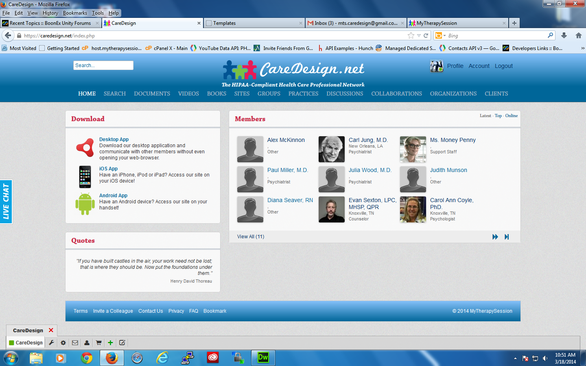Open the Bing search engine dropdown
586x366 pixels.
pyautogui.click(x=440, y=36)
